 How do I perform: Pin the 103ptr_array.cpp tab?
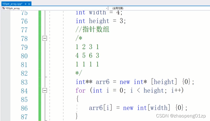click(25, 4)
